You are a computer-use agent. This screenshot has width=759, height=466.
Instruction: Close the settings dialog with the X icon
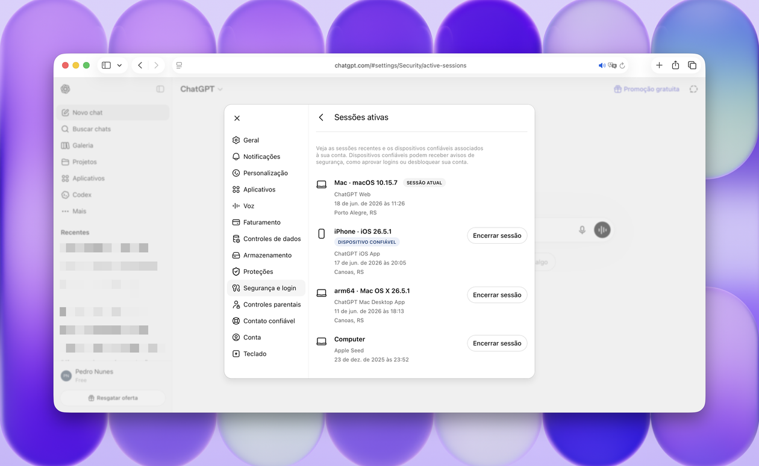click(x=237, y=118)
